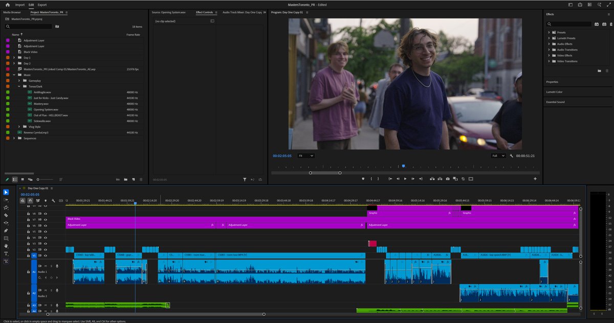Click Go to In point button
This screenshot has height=323, width=614.
point(390,179)
